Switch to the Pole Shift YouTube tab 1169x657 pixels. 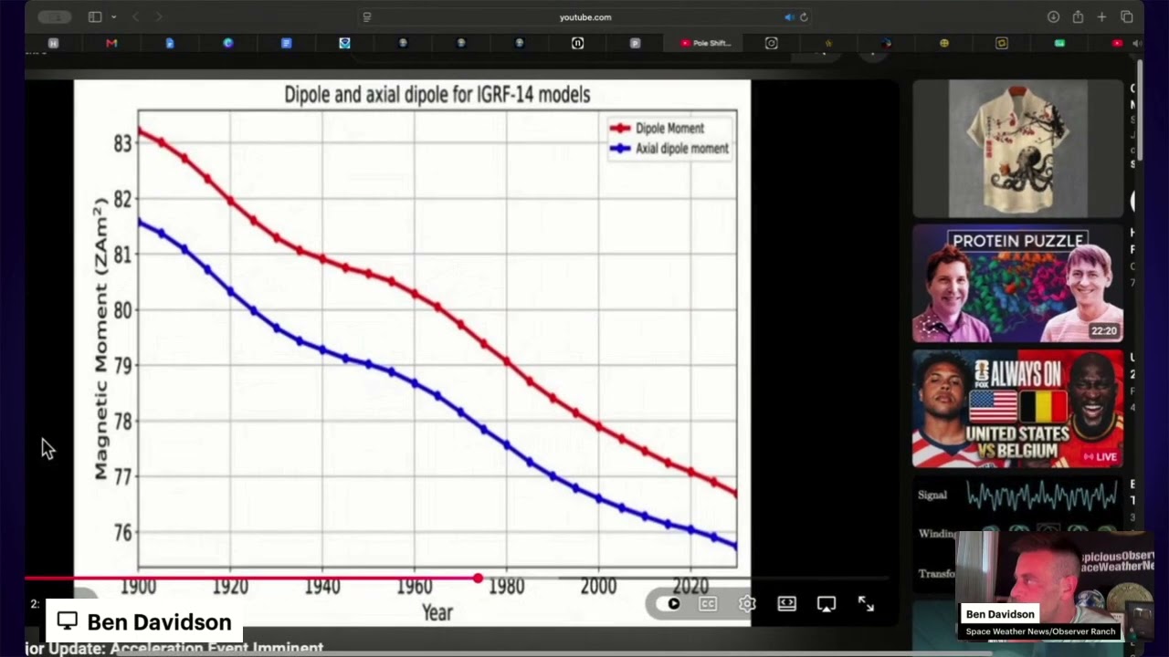(705, 43)
